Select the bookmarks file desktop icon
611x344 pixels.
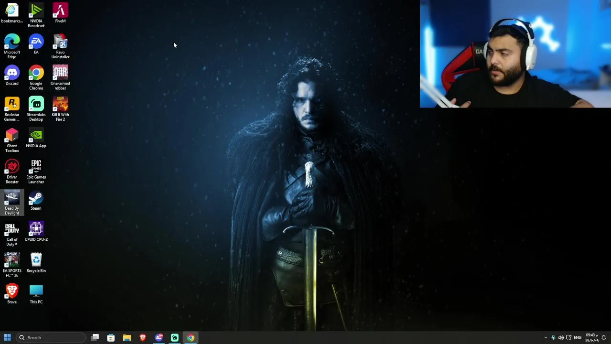pyautogui.click(x=12, y=13)
